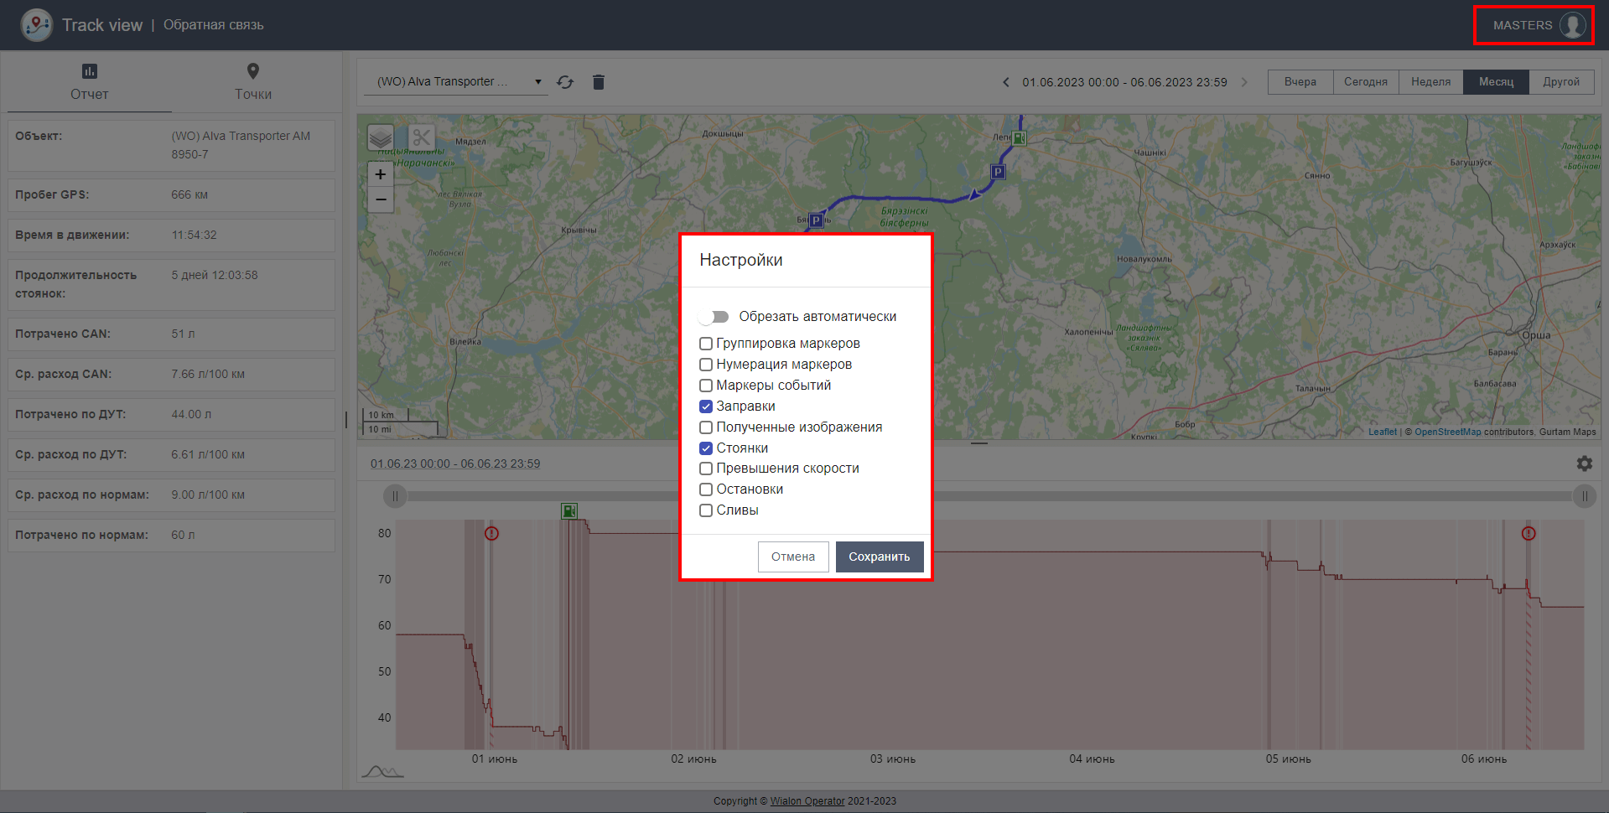Toggle Обрезать автоматически switch

pos(714,317)
